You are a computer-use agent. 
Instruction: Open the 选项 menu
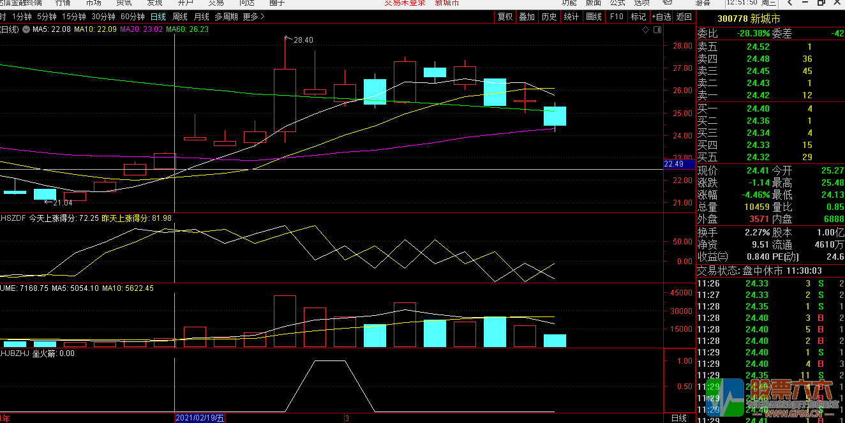pyautogui.click(x=641, y=3)
